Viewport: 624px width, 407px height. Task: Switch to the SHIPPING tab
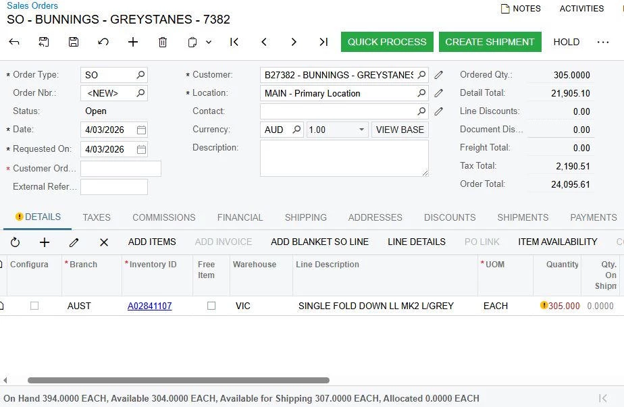coord(306,217)
